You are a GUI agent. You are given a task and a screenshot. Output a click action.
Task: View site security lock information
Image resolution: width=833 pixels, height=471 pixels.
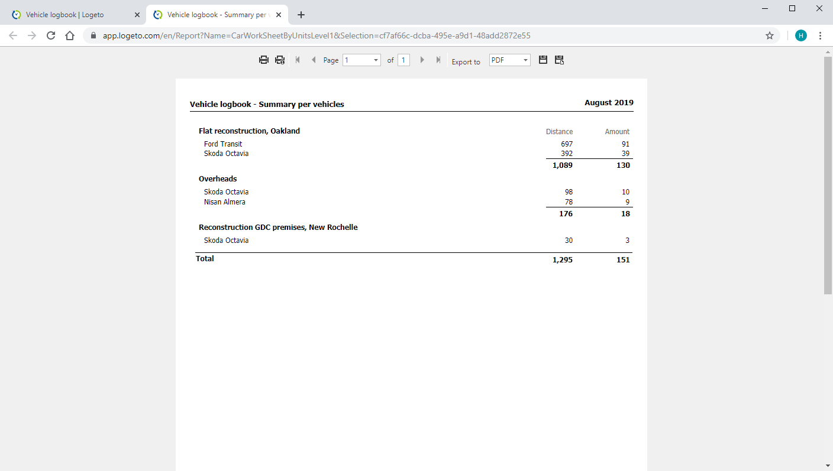[93, 35]
